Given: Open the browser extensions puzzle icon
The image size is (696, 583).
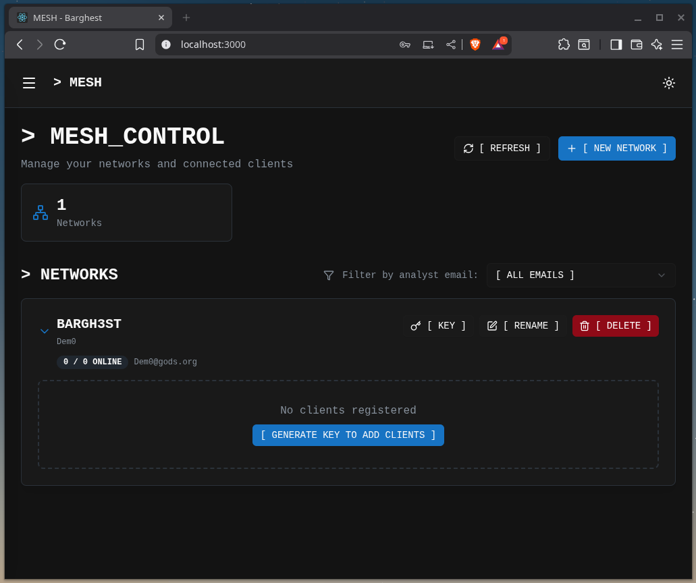Looking at the screenshot, I should (564, 45).
